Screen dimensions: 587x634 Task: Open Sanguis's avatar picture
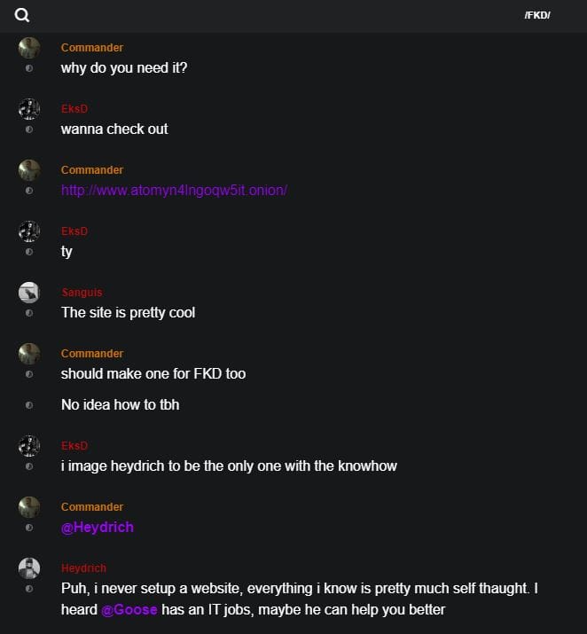click(29, 293)
